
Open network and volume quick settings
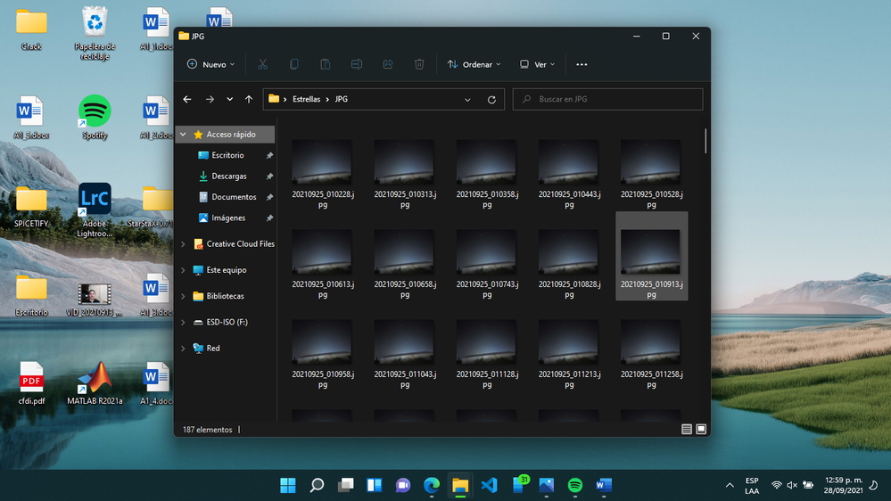pyautogui.click(x=792, y=485)
